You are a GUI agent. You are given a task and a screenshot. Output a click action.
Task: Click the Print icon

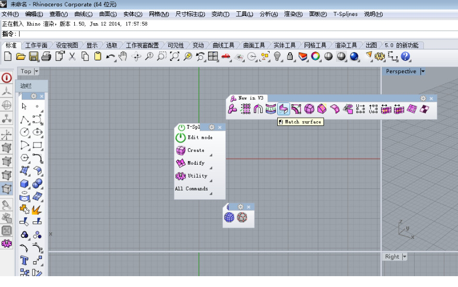click(46, 56)
